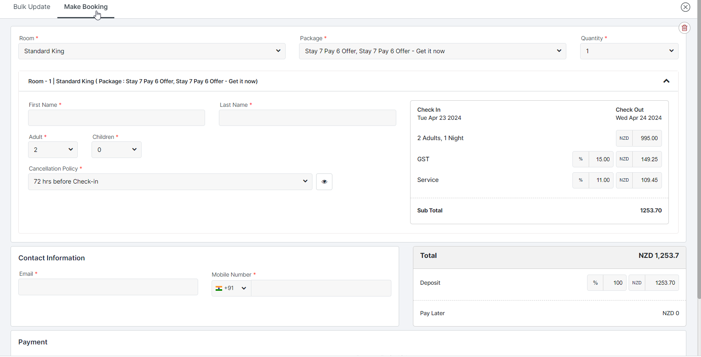Screen dimensions: 701x357
Task: Close the booking panel with X icon
Action: (x=686, y=7)
